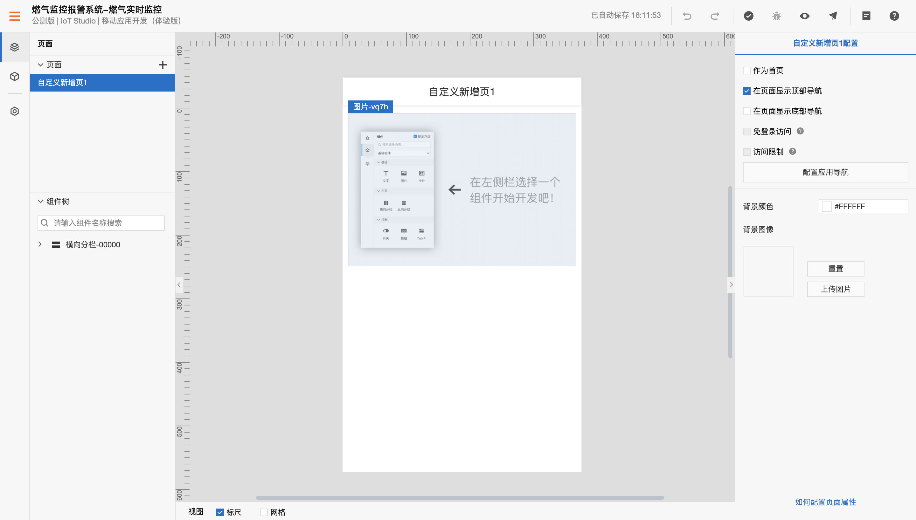The image size is (916, 520).
Task: Click the 图片-vq7h label tag
Action: [371, 107]
